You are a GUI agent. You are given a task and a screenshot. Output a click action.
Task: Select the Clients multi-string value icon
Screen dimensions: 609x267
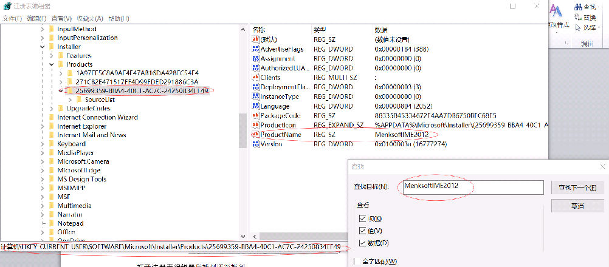click(x=256, y=78)
